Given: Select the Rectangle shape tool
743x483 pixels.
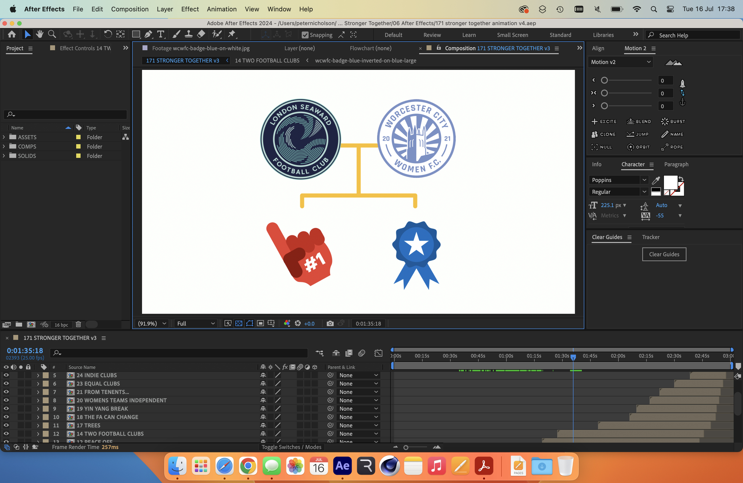Looking at the screenshot, I should tap(136, 34).
